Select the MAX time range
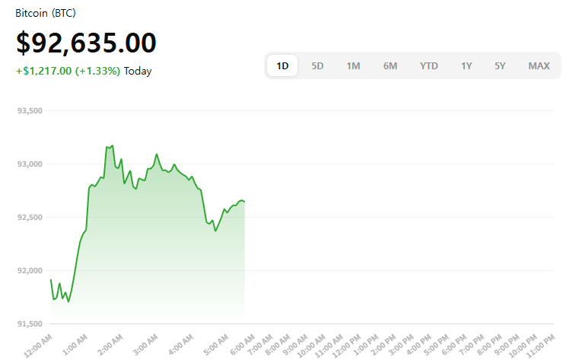This screenshot has width=576, height=360. [539, 65]
